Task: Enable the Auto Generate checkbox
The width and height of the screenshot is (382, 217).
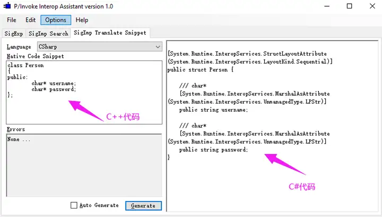Action: (x=74, y=205)
